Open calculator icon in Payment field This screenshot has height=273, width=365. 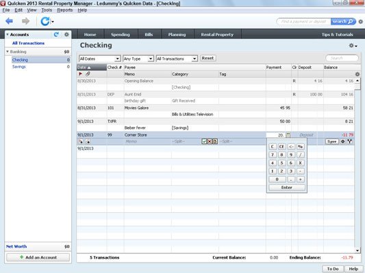pyautogui.click(x=288, y=135)
